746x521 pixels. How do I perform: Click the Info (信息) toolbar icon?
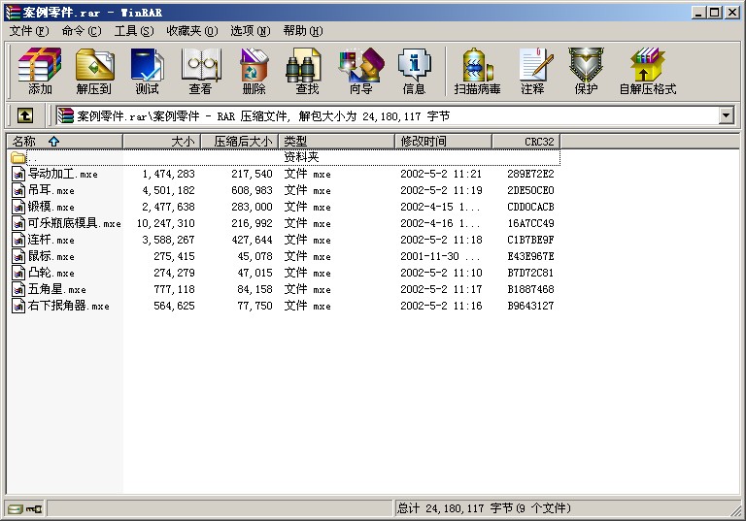click(x=415, y=71)
